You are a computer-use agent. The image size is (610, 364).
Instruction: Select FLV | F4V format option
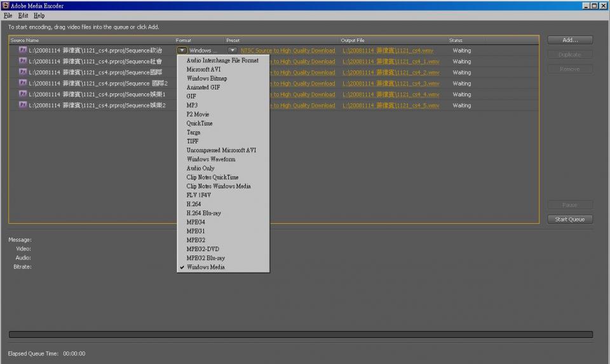click(x=198, y=195)
